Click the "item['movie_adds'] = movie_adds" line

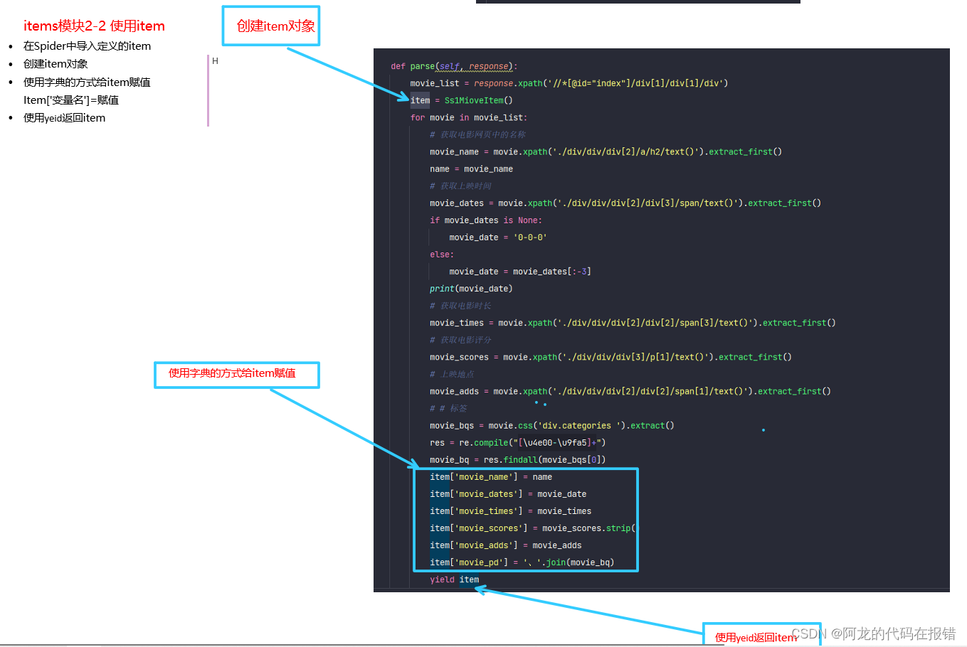click(x=506, y=545)
